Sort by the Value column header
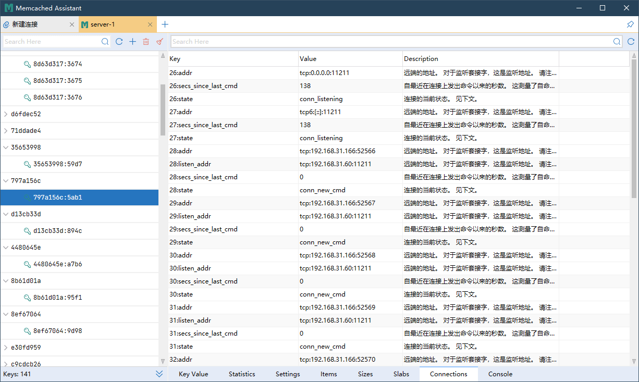 351,59
